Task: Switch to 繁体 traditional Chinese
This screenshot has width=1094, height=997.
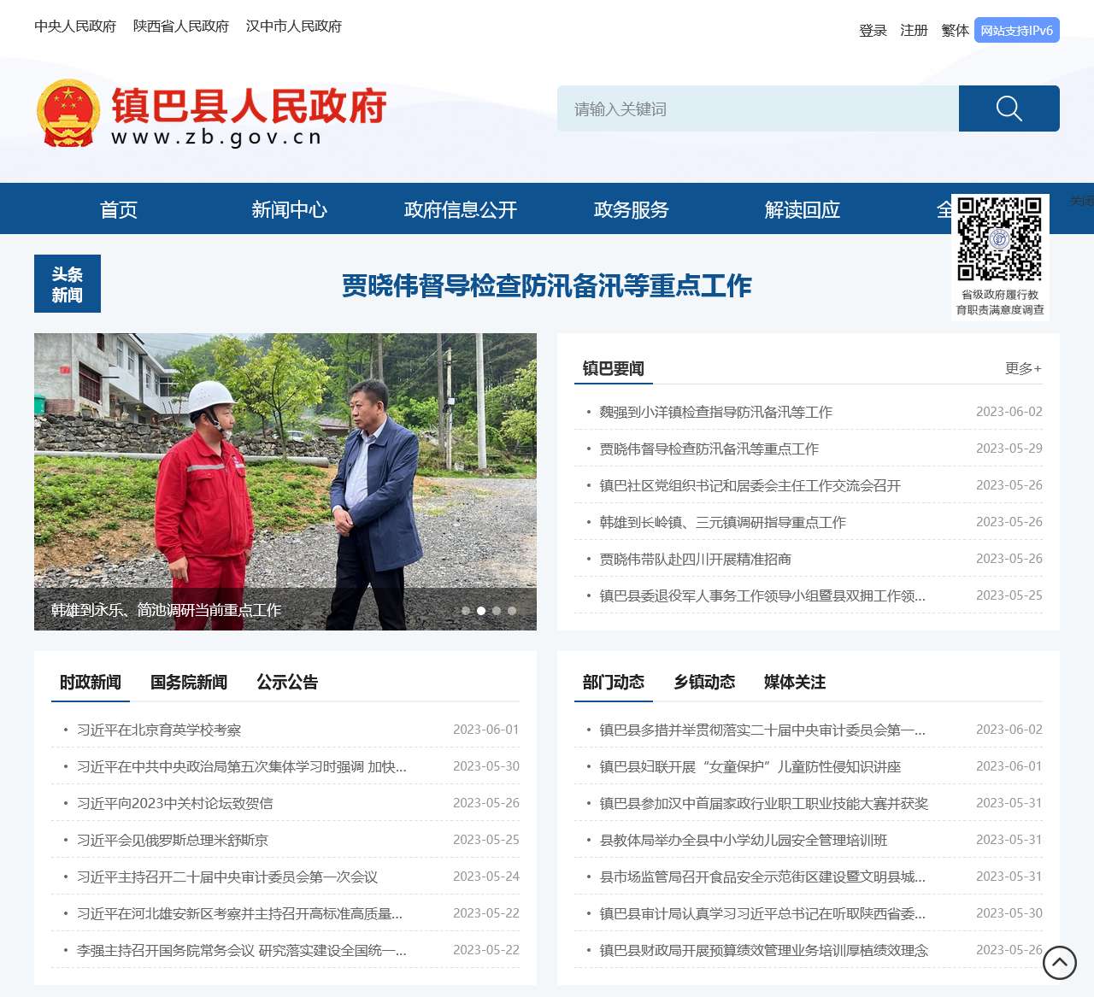Action: click(x=955, y=31)
